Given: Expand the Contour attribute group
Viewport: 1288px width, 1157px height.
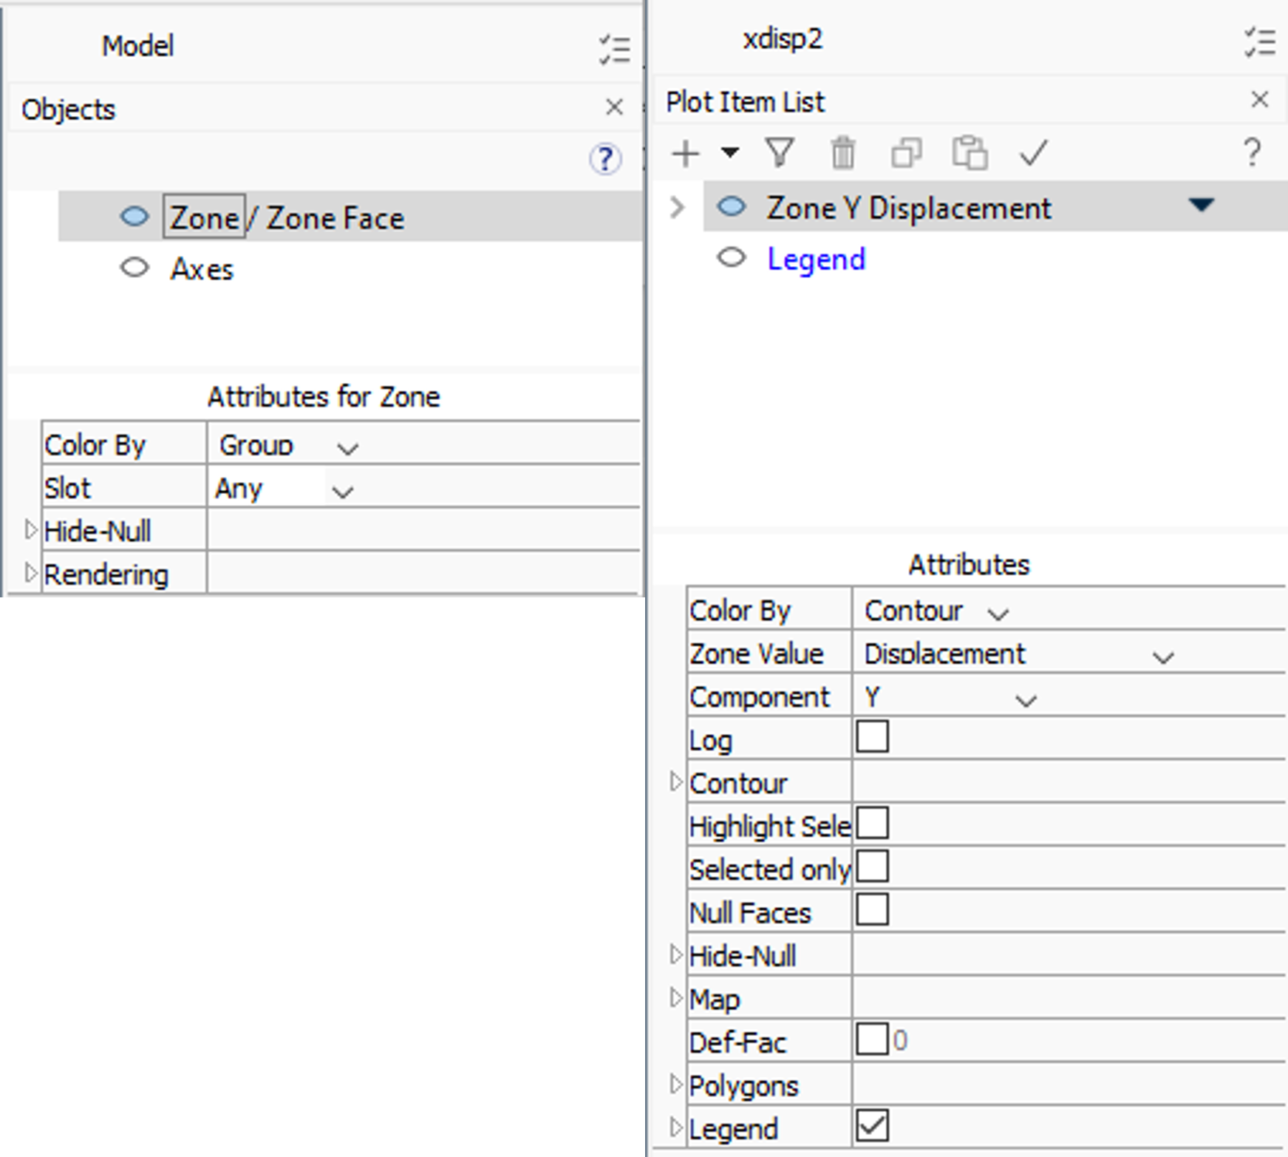Looking at the screenshot, I should (675, 782).
